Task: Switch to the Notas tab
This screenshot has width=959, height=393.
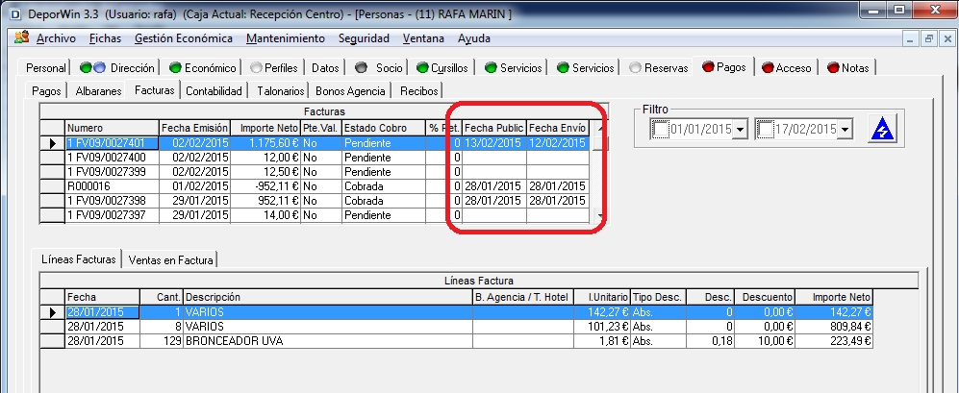Action: point(847,68)
